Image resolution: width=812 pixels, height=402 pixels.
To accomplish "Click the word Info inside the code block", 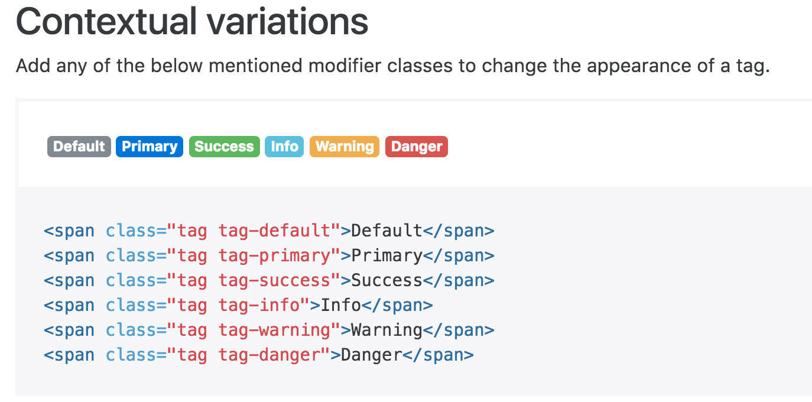I will coord(341,306).
